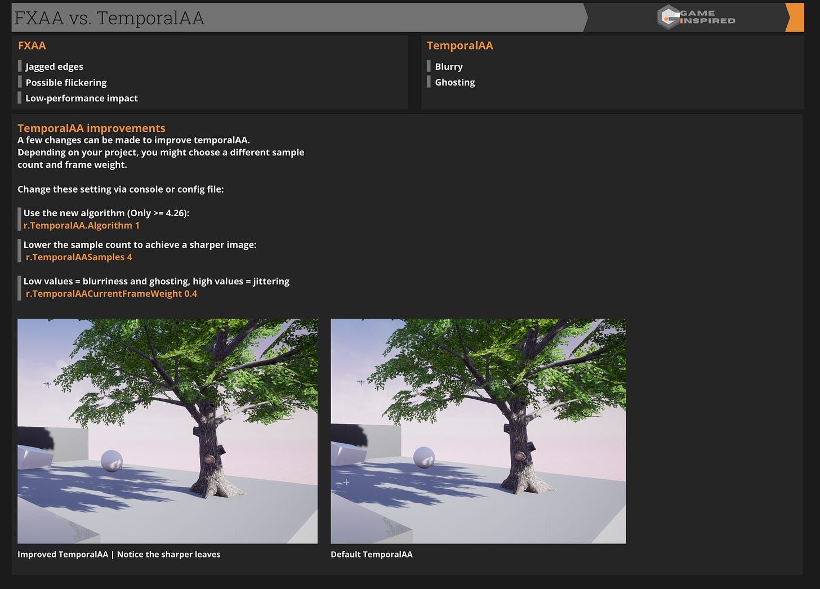820x589 pixels.
Task: Click the FXAA section heading
Action: tap(32, 46)
